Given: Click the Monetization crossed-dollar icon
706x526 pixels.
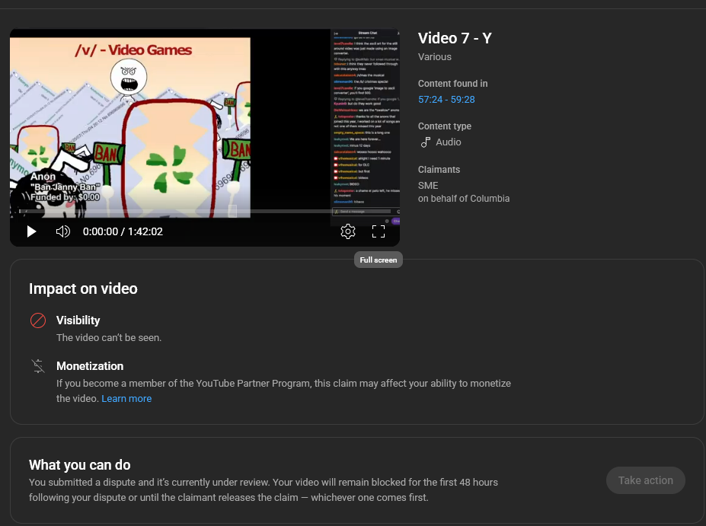Looking at the screenshot, I should (38, 366).
